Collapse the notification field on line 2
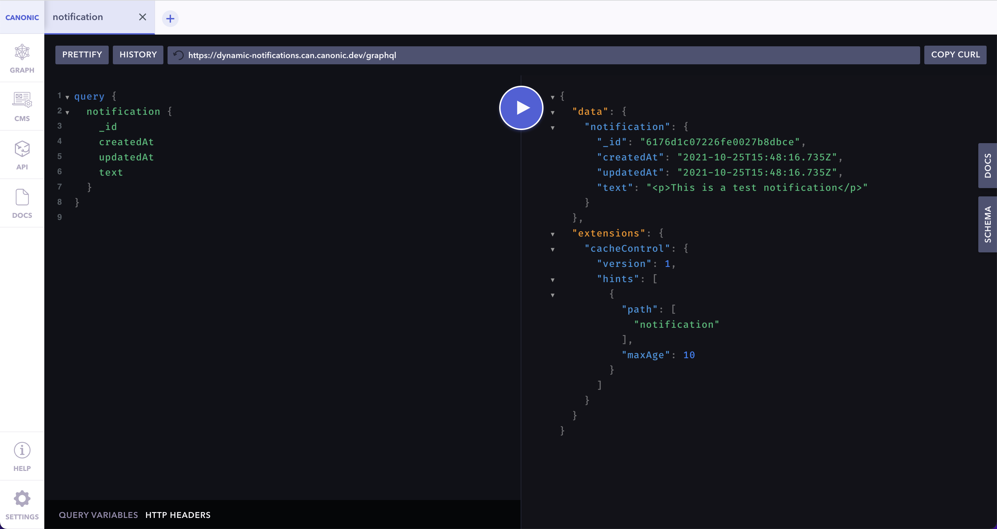The width and height of the screenshot is (997, 529). pos(68,112)
